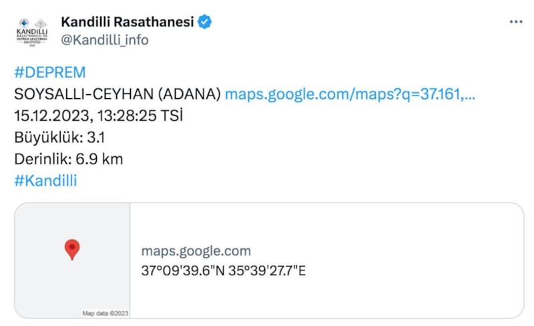Click the TSİ timezone label
534x326 pixels.
pos(172,116)
